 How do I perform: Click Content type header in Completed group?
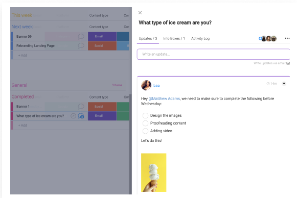pos(99,97)
